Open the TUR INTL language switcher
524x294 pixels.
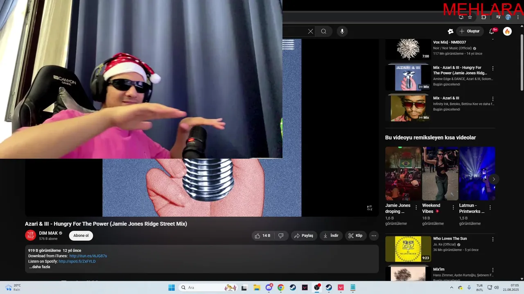[x=479, y=287]
